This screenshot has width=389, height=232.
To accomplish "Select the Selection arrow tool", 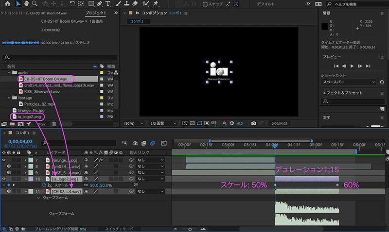I will pos(18,3).
